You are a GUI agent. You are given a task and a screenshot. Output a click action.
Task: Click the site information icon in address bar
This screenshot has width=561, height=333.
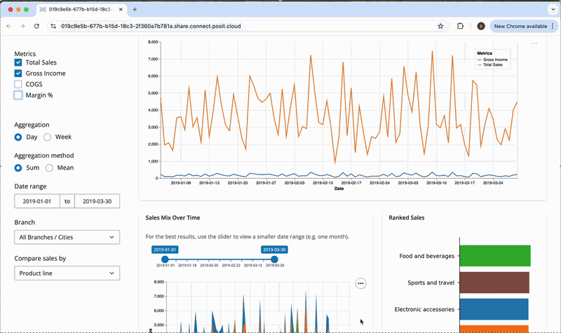[54, 26]
